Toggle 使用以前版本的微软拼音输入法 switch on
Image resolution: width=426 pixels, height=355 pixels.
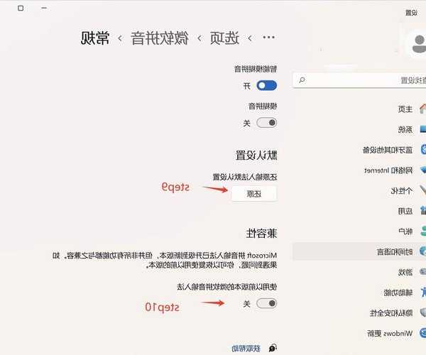[266, 303]
